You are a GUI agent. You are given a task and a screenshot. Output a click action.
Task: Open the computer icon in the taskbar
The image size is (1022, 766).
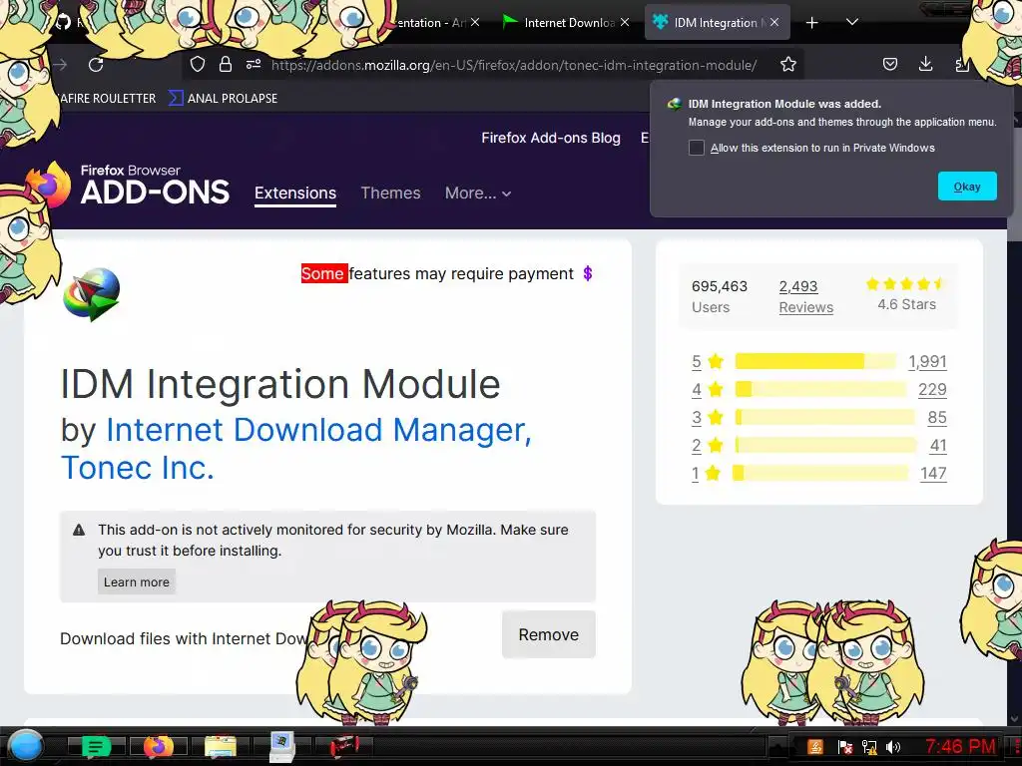click(282, 746)
